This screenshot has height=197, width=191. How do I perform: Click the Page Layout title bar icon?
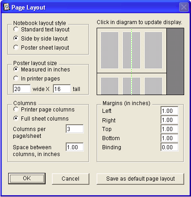coord(6,7)
